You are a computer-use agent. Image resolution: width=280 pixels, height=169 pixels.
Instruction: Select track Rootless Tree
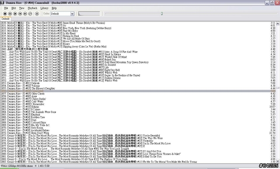[138, 117]
